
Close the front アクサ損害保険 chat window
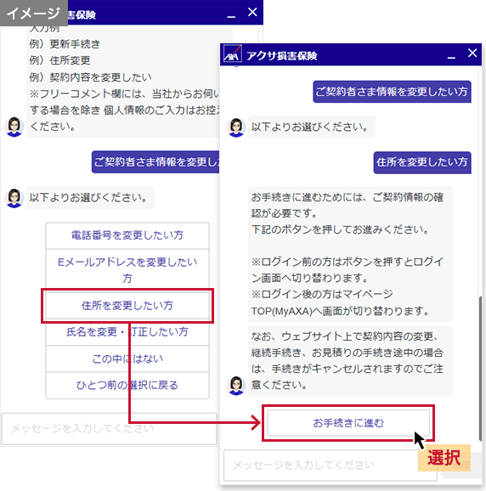coord(472,53)
